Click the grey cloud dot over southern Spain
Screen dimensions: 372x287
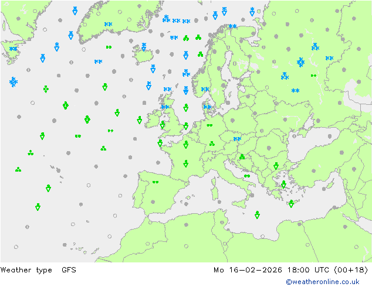coord(153,202)
